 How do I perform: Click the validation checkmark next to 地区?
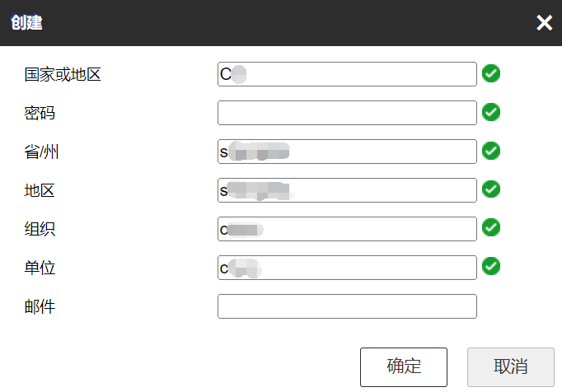(x=491, y=189)
